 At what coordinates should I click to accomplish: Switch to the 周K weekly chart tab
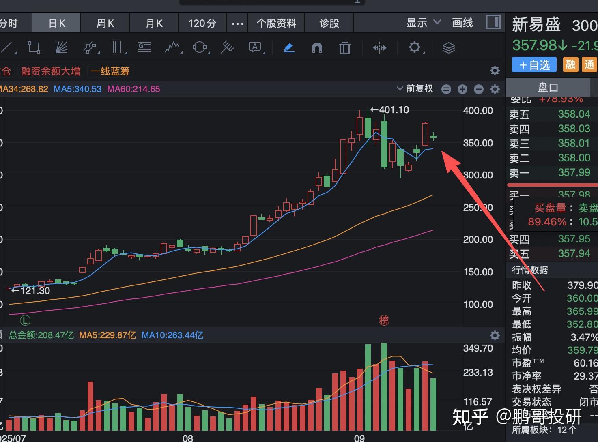[105, 23]
